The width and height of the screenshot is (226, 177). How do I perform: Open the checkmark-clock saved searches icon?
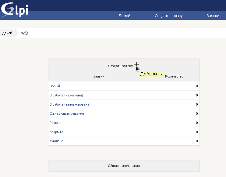(25, 33)
